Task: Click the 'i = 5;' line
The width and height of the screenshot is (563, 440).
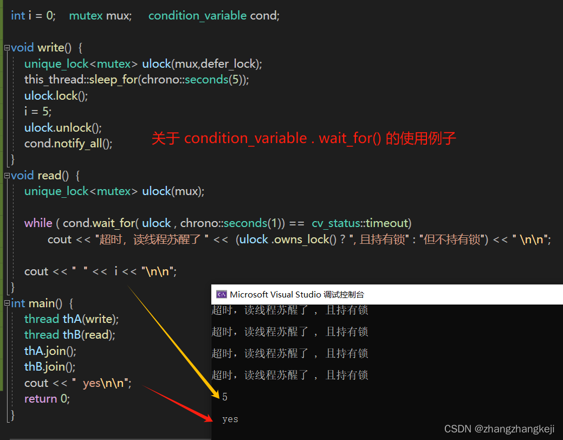Action: [x=38, y=111]
